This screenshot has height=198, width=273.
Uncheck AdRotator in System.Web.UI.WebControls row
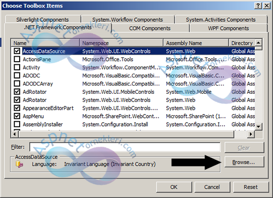point(17,100)
